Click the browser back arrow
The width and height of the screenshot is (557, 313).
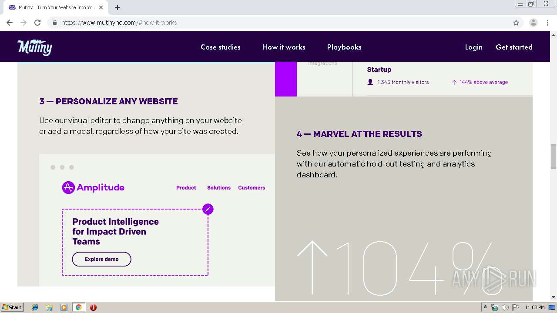tap(10, 23)
